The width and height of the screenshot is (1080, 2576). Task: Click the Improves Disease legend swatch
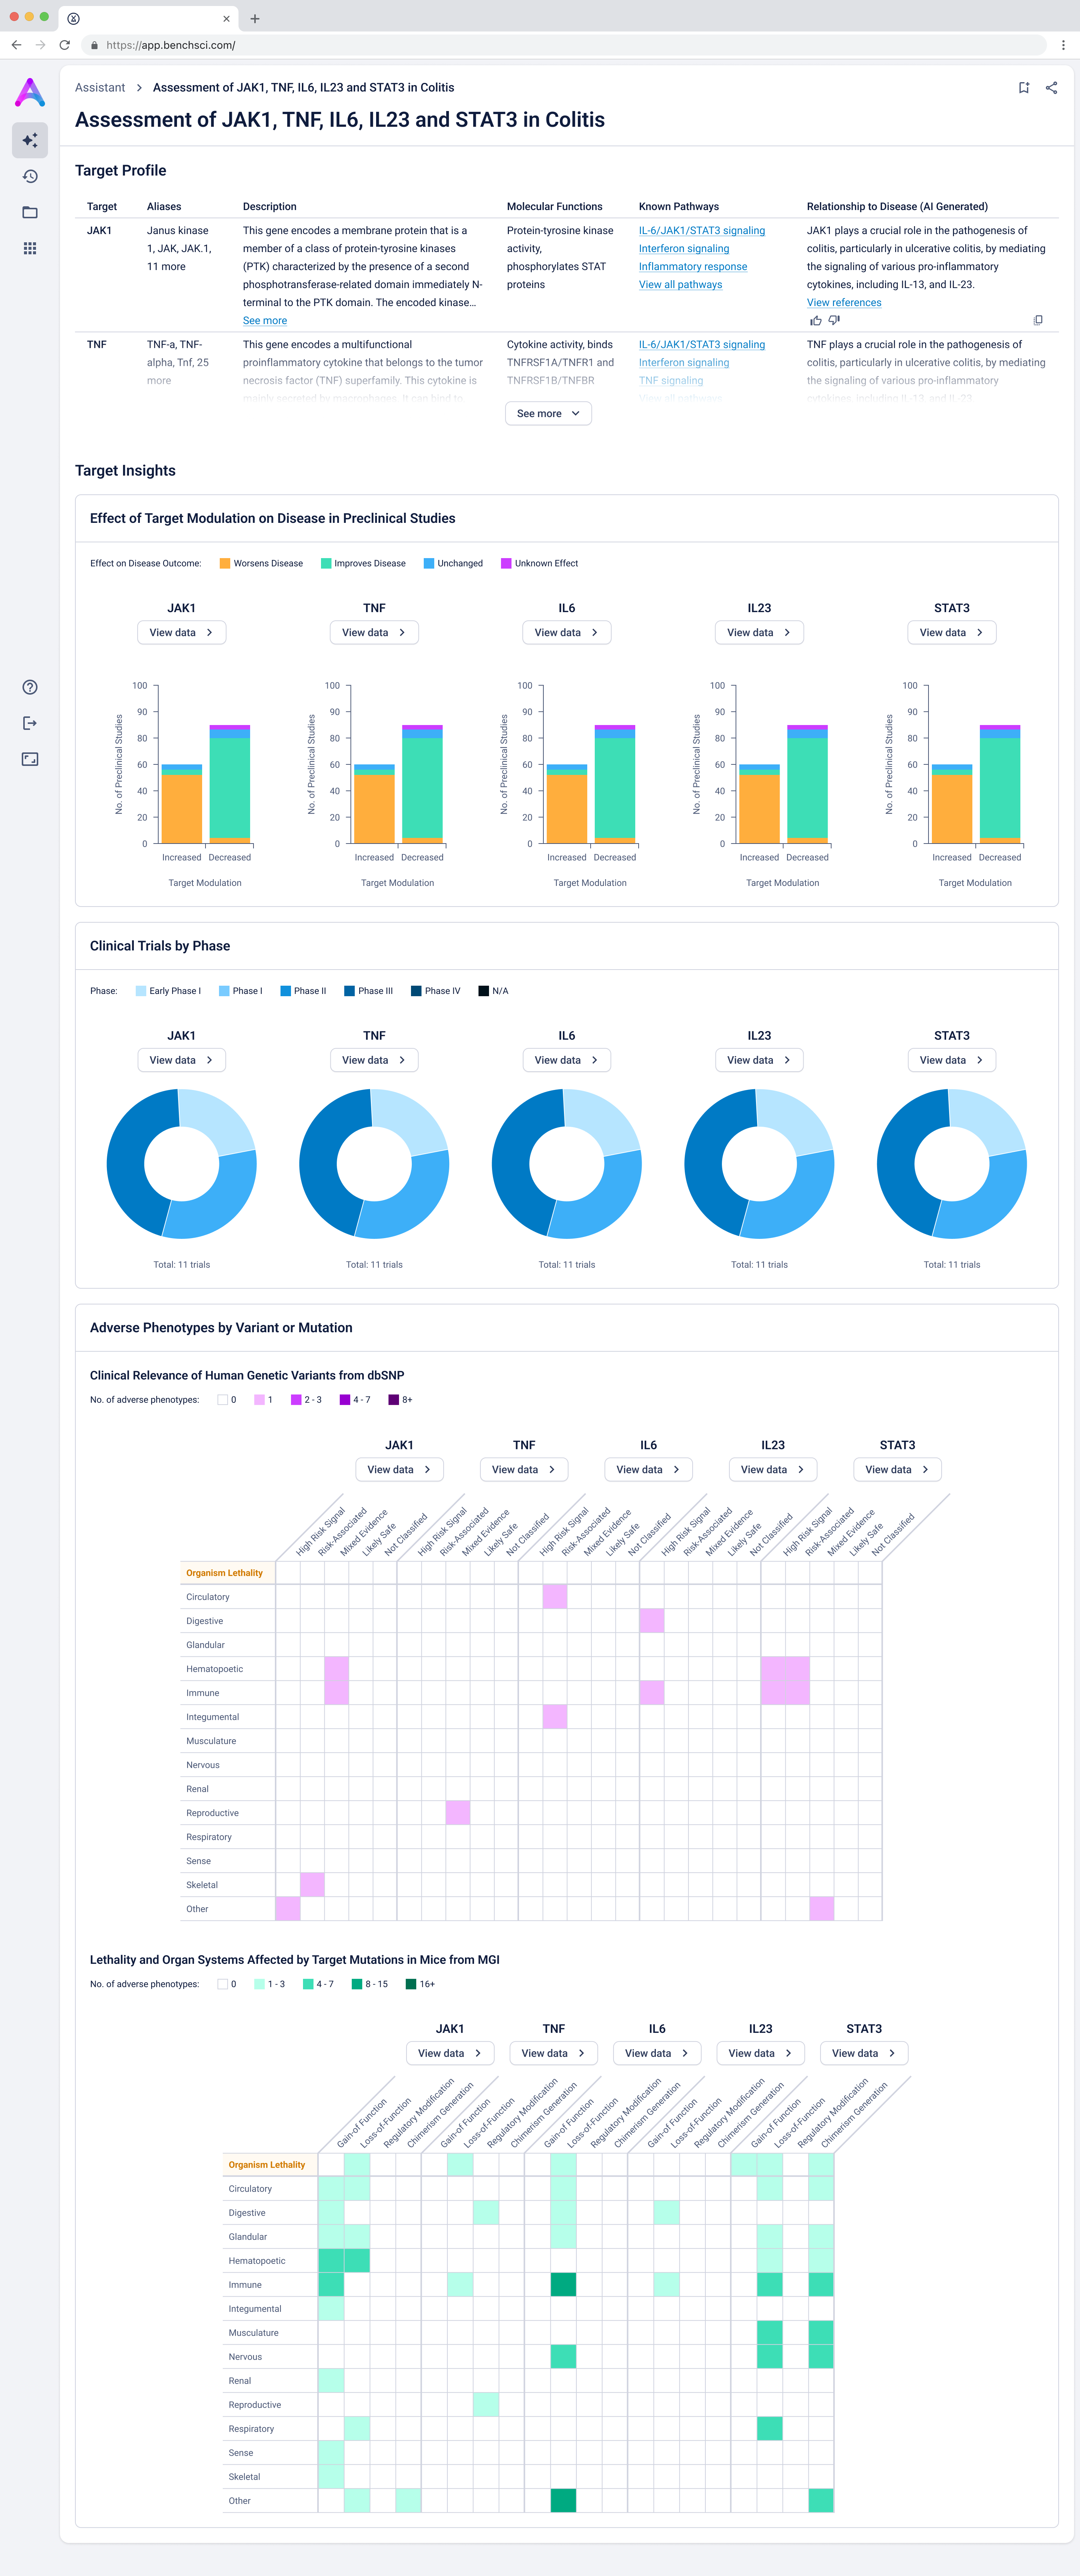[326, 564]
